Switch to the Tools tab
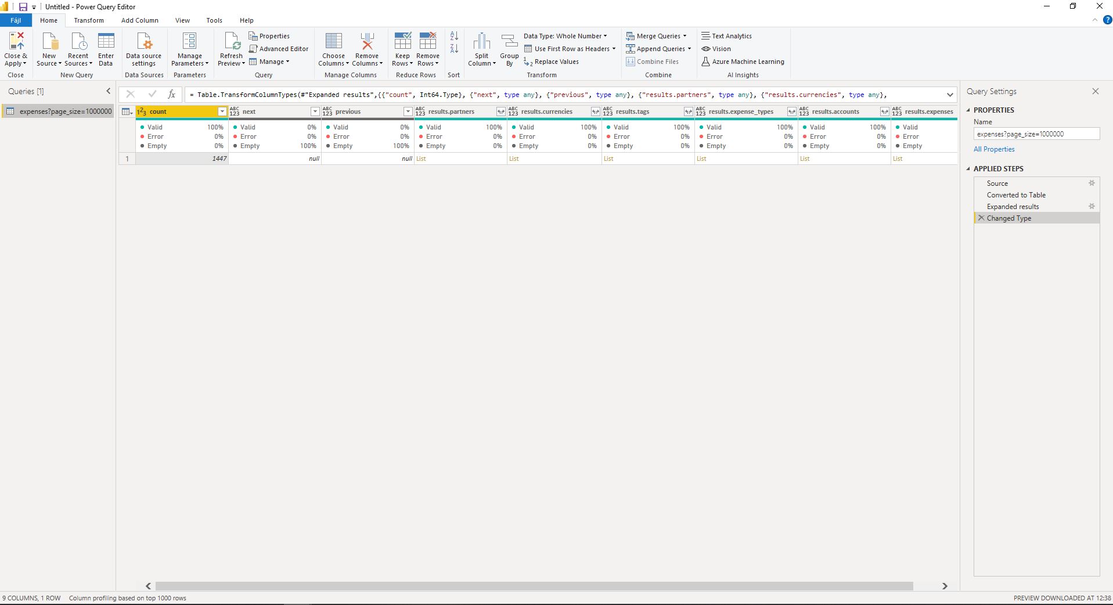Screen dimensions: 1113x605 pos(214,20)
